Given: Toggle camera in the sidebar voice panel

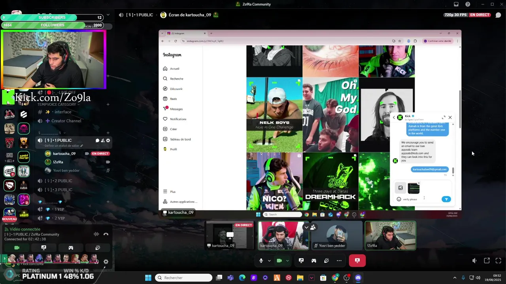Looking at the screenshot, I should pyautogui.click(x=17, y=248).
